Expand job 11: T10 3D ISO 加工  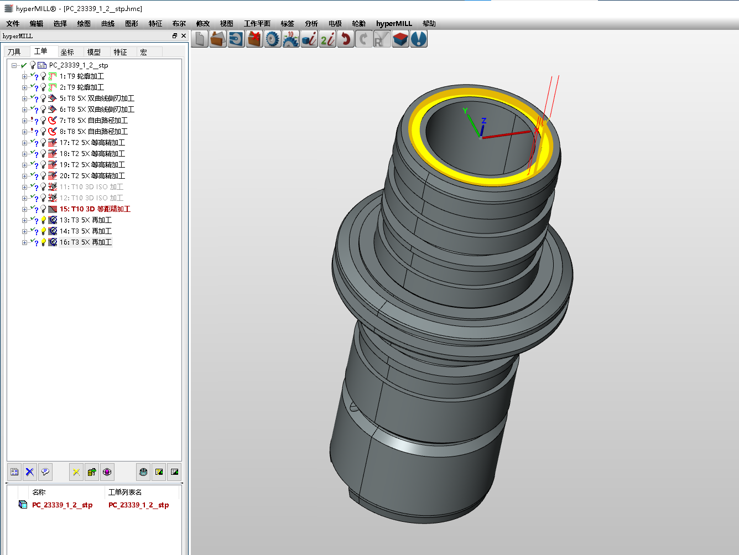coord(24,187)
